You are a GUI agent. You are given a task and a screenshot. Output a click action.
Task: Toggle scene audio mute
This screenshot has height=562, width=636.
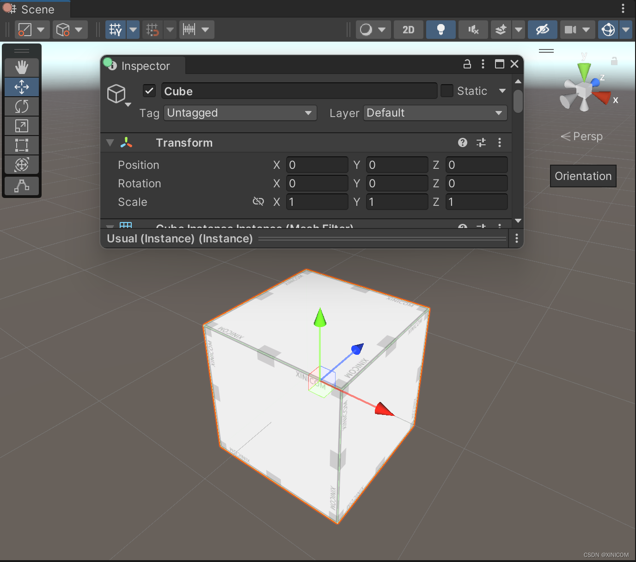(x=473, y=29)
